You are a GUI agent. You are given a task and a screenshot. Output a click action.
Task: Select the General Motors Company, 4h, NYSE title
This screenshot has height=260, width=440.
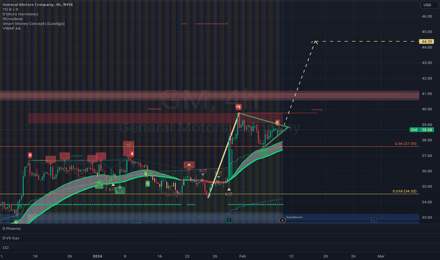pyautogui.click(x=38, y=5)
